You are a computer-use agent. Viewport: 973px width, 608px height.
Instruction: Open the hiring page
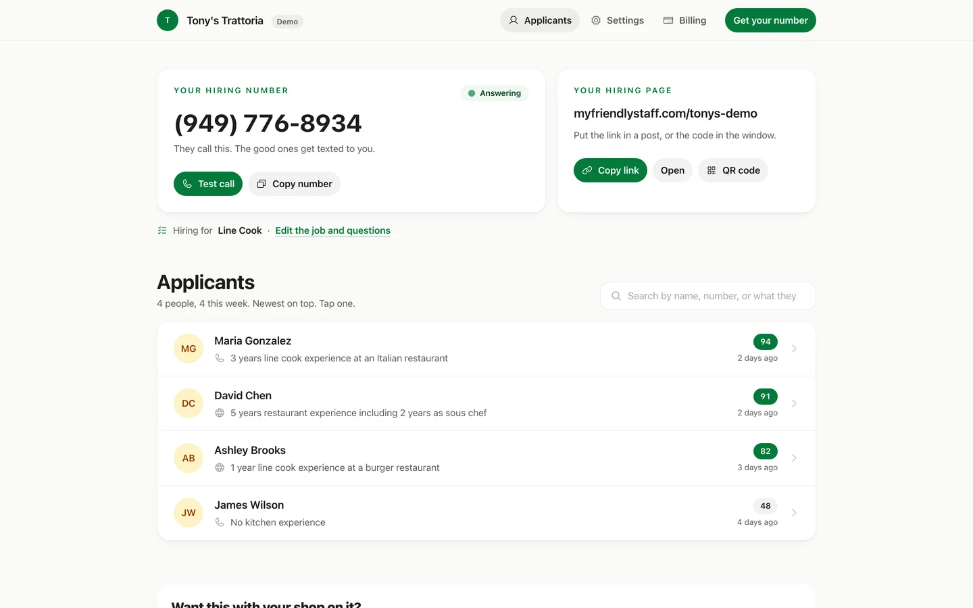coord(672,170)
